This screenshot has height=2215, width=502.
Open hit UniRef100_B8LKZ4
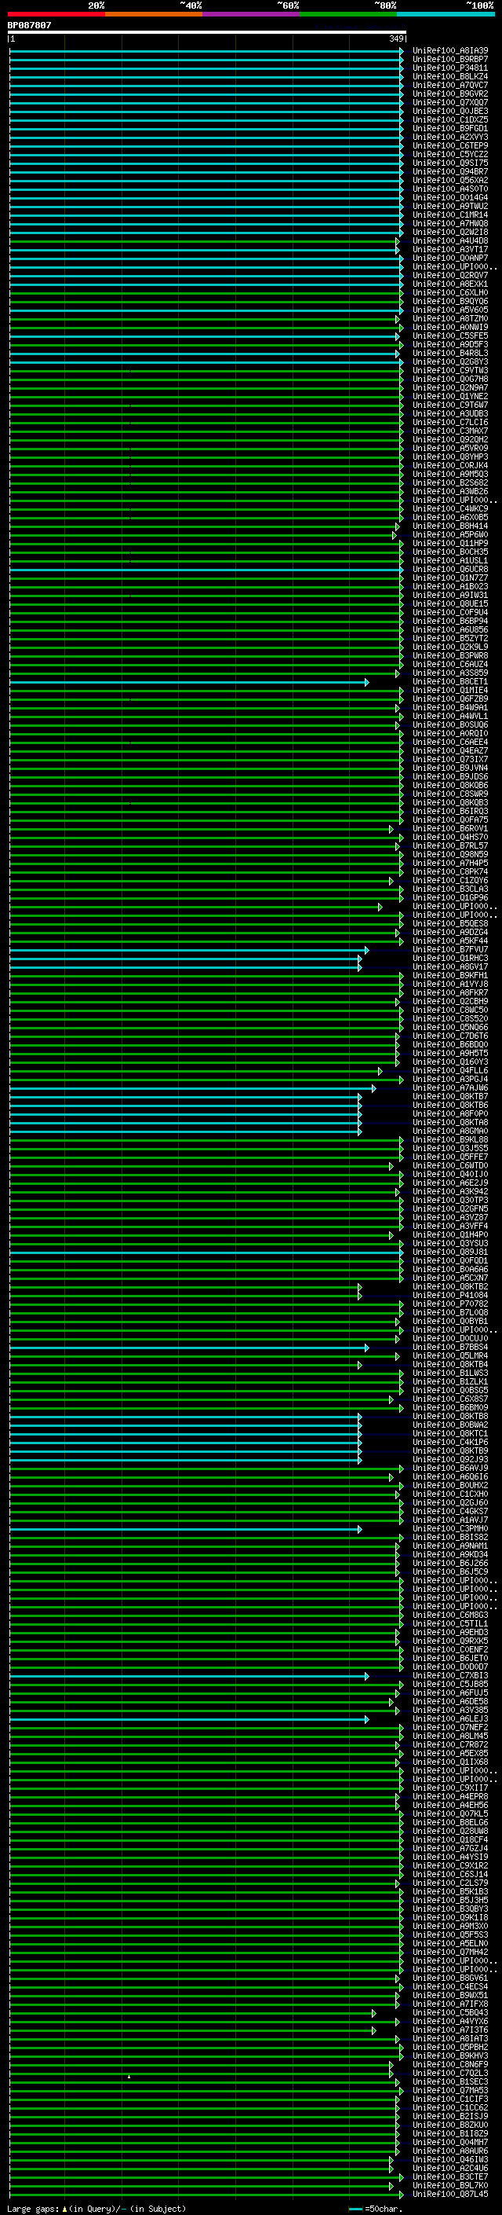pyautogui.click(x=450, y=76)
